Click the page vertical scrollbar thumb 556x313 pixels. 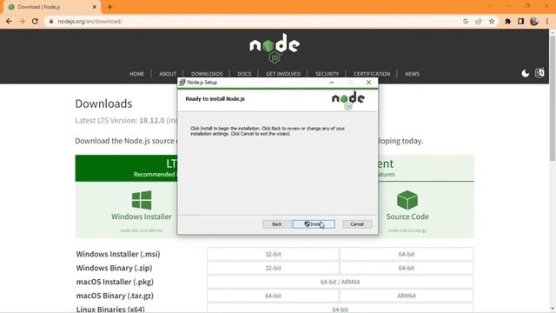point(553,98)
